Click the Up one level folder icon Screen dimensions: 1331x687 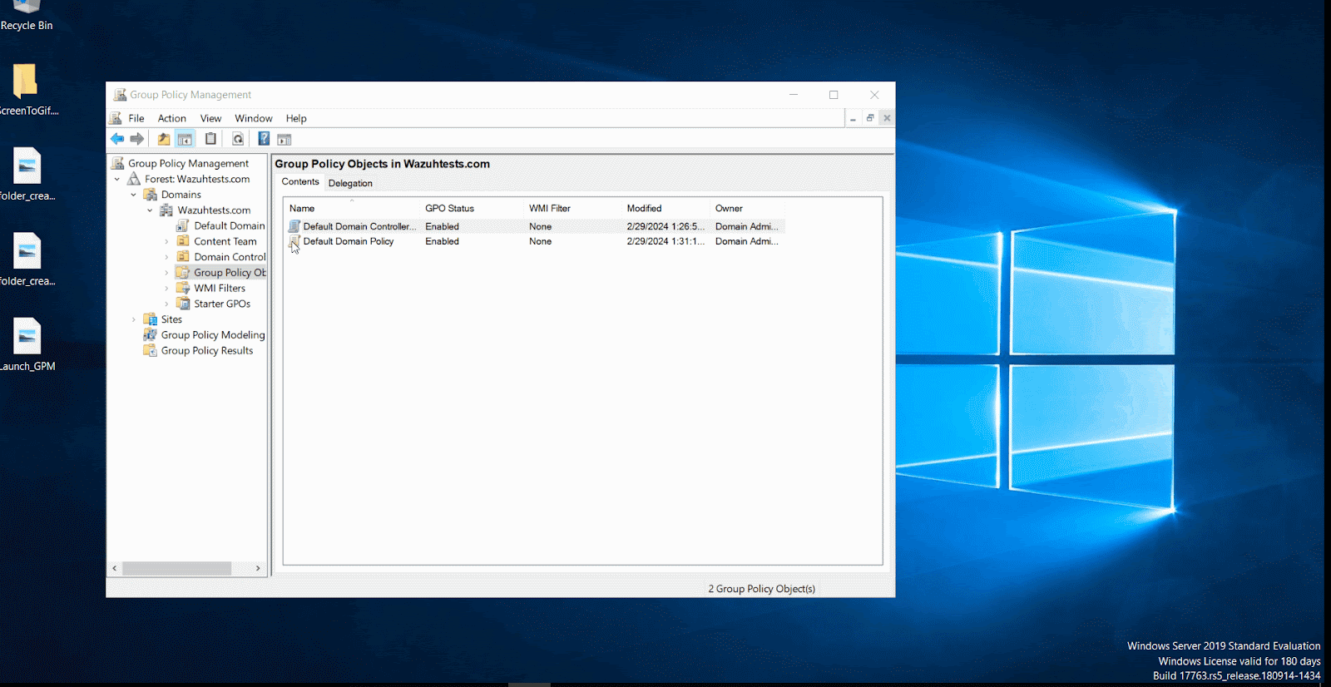click(164, 139)
